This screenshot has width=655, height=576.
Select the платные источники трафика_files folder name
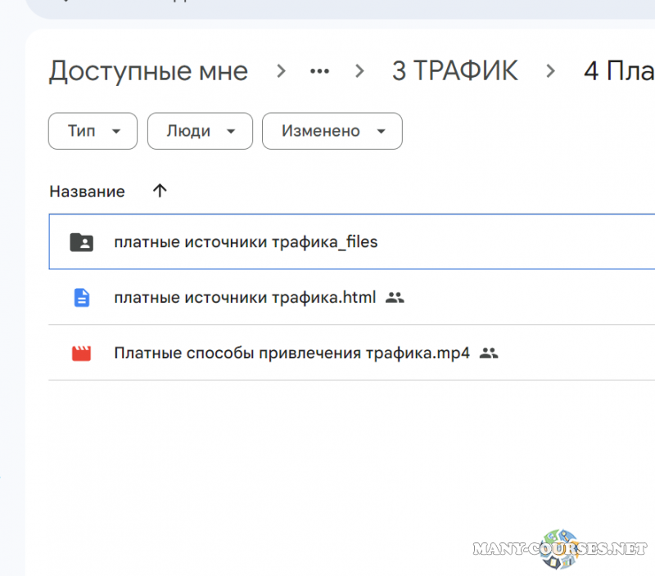pos(246,242)
